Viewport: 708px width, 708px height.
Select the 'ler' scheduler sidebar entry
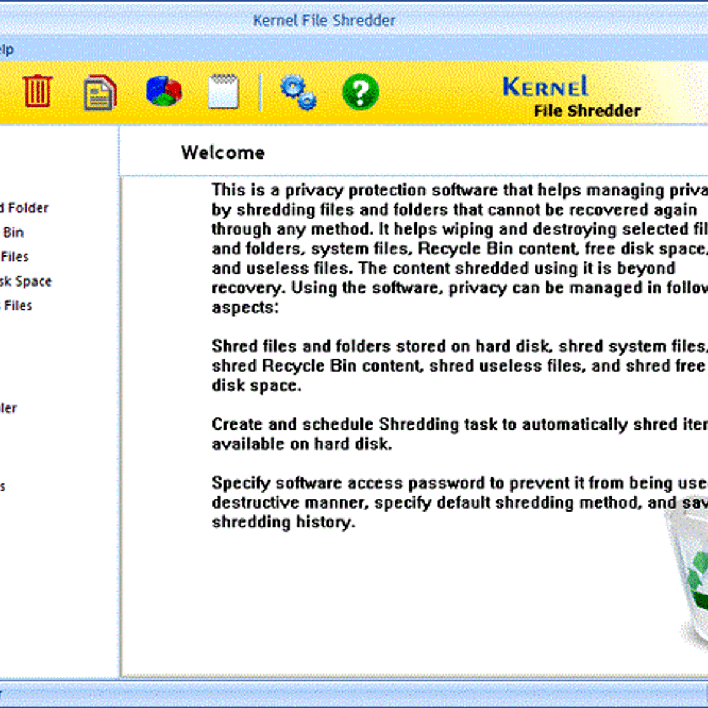pyautogui.click(x=8, y=408)
